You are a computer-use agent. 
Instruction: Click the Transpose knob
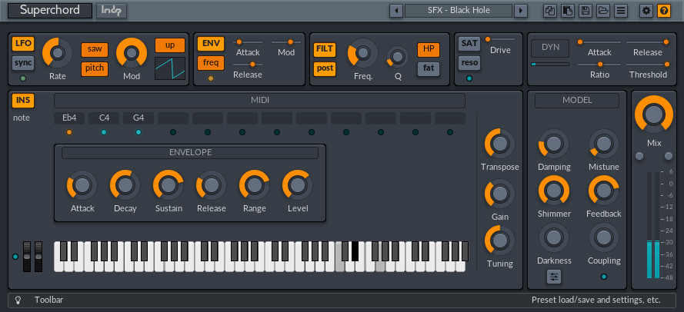click(x=500, y=144)
